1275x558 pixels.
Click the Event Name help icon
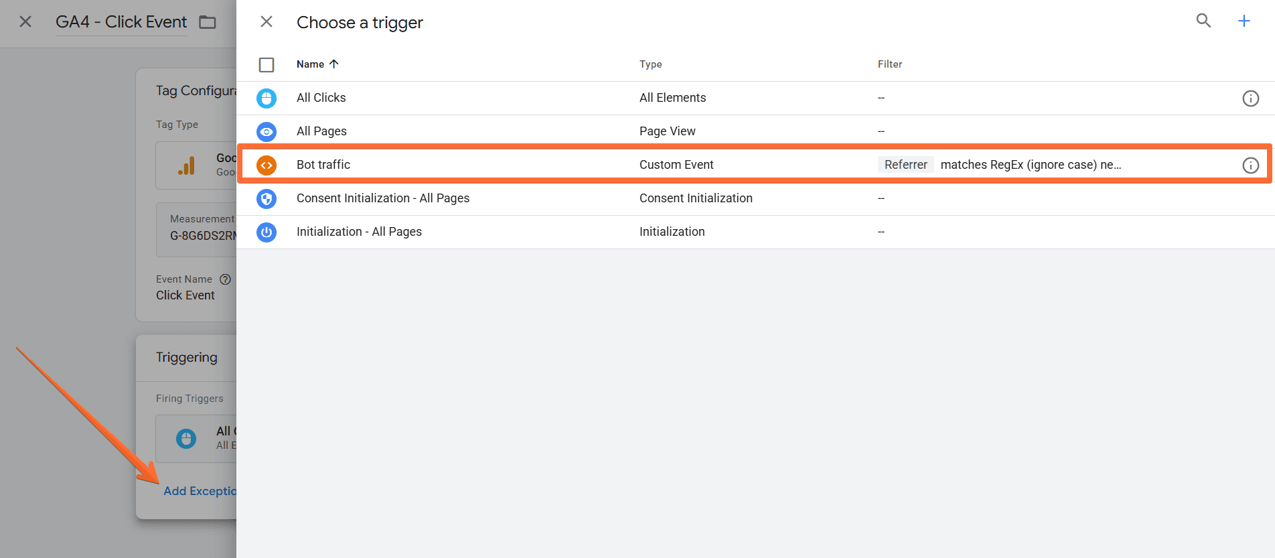coord(226,279)
